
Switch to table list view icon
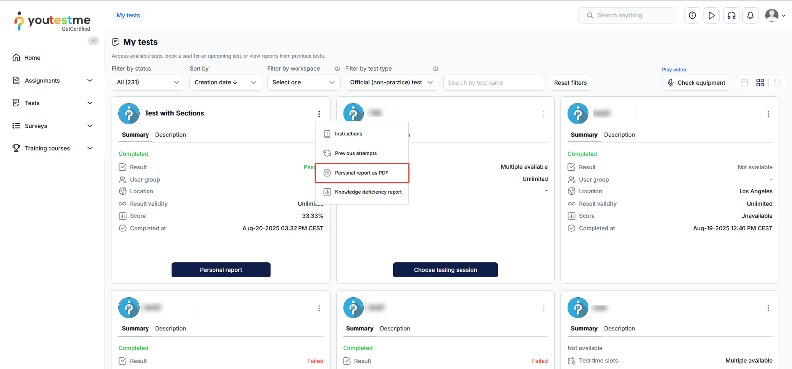coord(744,83)
